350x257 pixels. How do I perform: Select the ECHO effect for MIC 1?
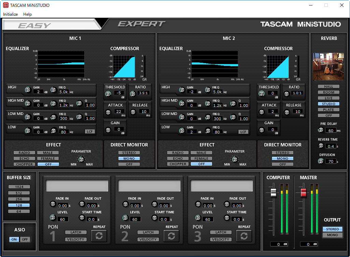coord(24,158)
